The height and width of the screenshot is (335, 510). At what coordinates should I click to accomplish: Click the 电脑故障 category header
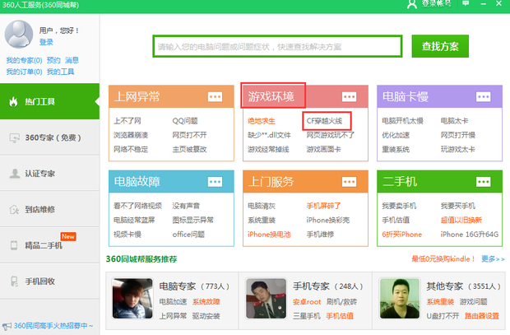pyautogui.click(x=171, y=181)
